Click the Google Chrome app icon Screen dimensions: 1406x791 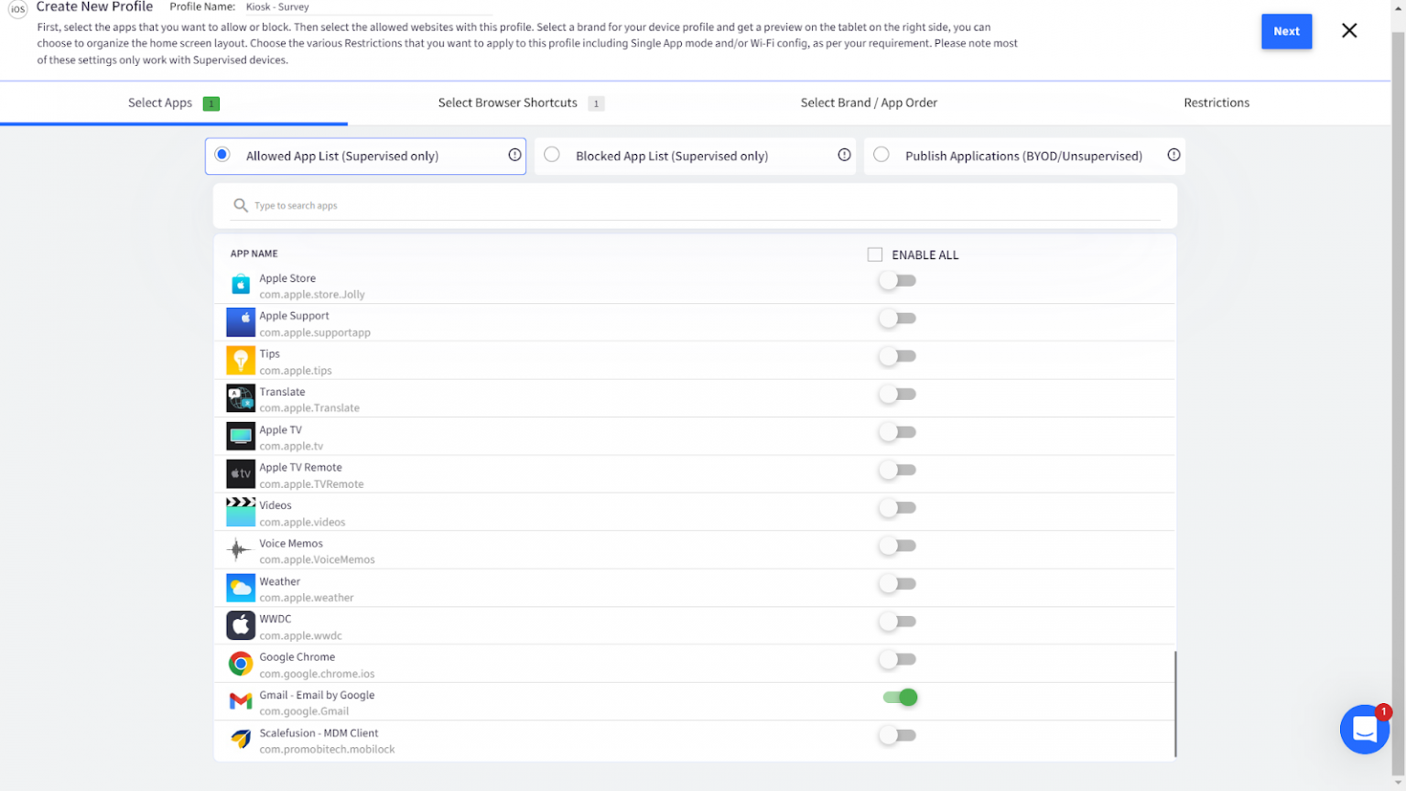tap(240, 663)
